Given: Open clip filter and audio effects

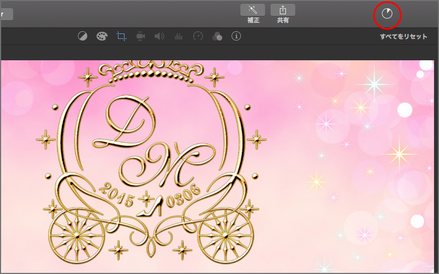Looking at the screenshot, I should tap(217, 37).
